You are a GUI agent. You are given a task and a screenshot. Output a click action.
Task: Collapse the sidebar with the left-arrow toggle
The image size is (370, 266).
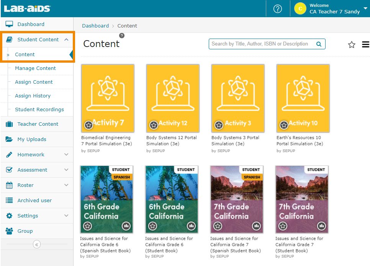37,244
